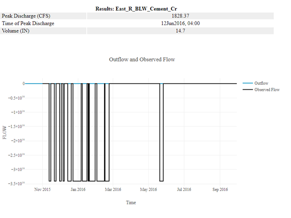Toggle the Observed Flow legend entry
The width and height of the screenshot is (291, 218).
coord(261,90)
